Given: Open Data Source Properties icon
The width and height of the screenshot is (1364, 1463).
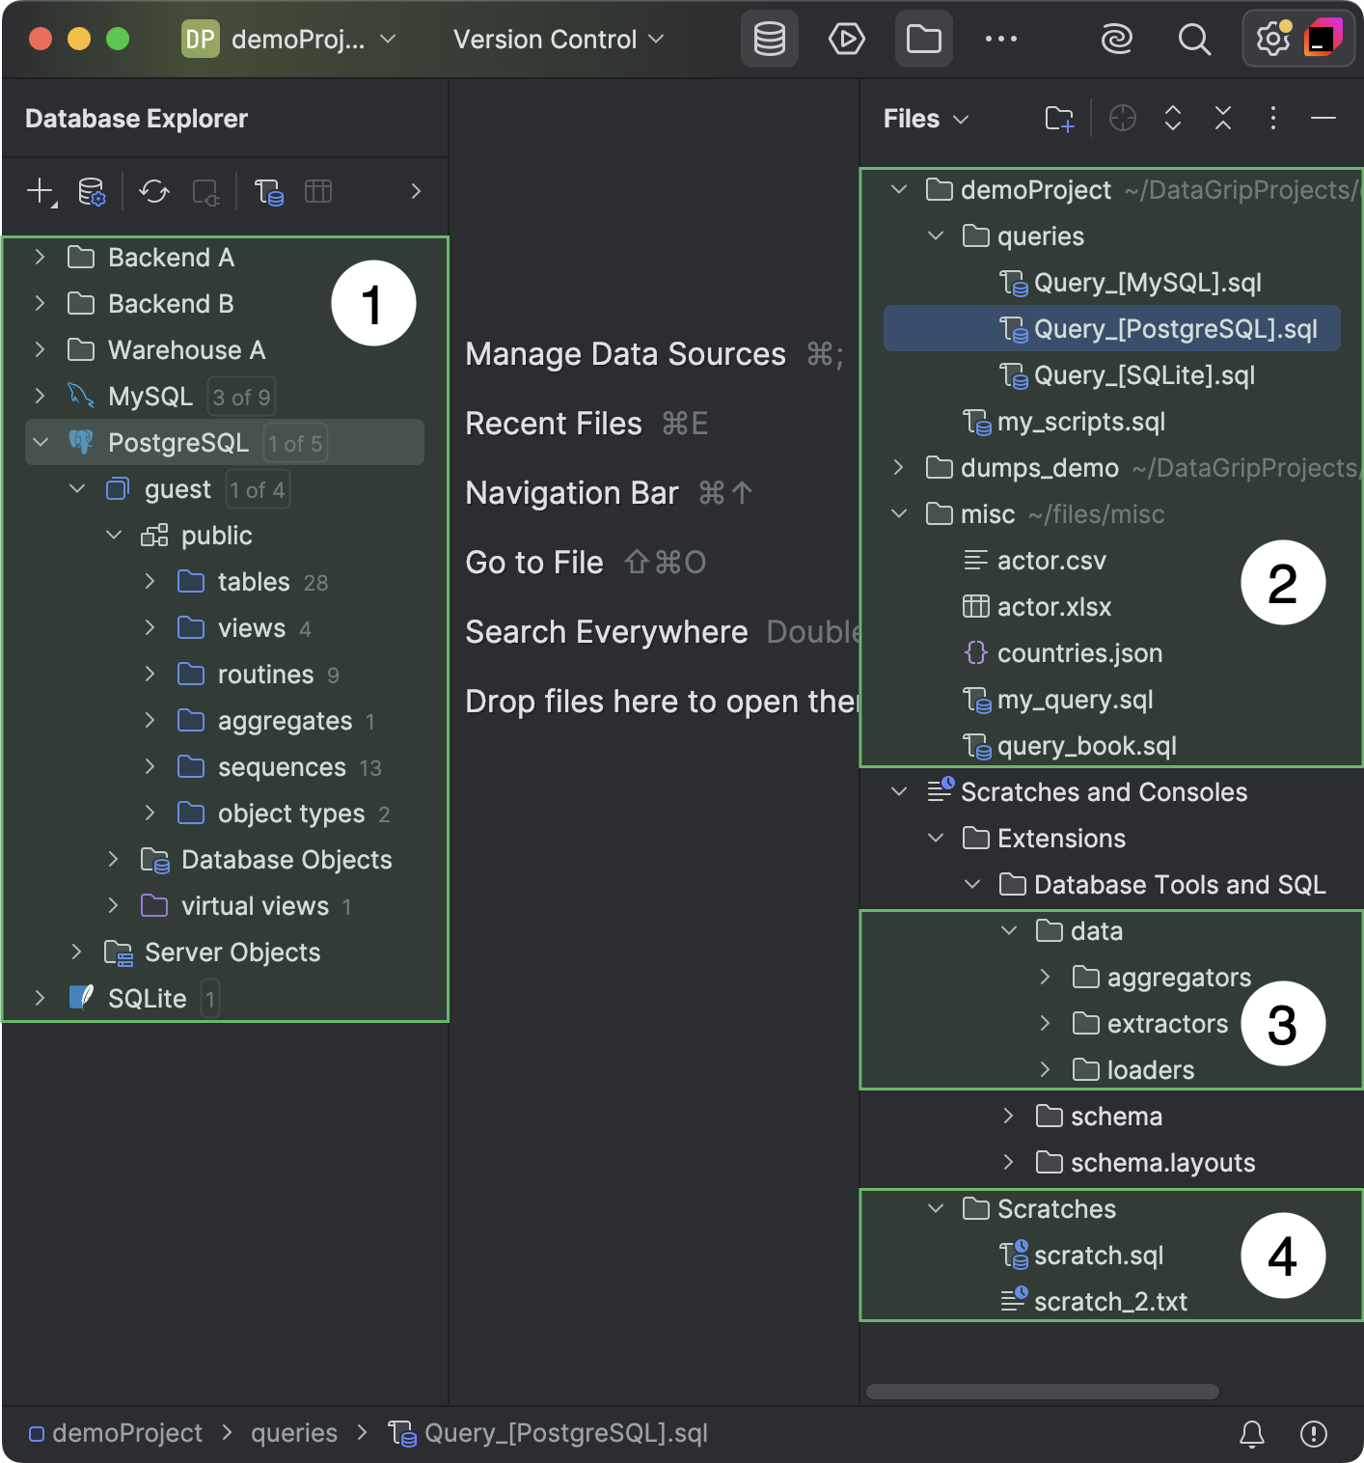Looking at the screenshot, I should (92, 191).
